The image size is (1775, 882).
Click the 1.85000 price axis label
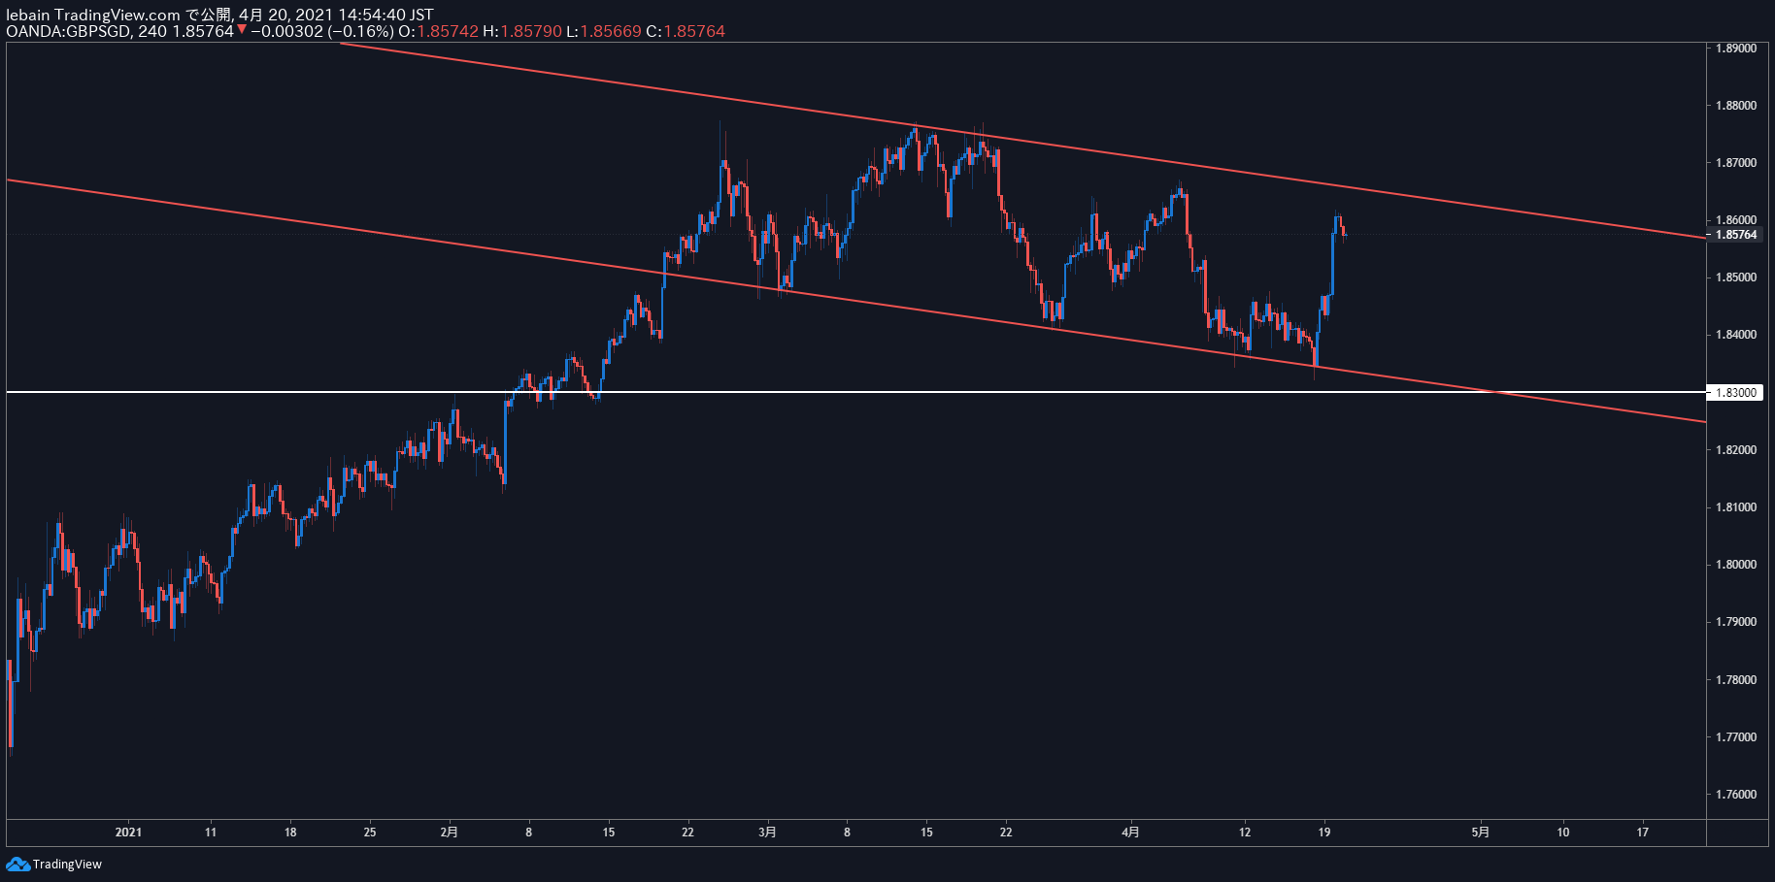tap(1736, 278)
